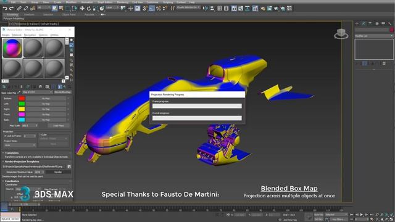Collapse the Render Projection Templates rollout

tap(22, 162)
